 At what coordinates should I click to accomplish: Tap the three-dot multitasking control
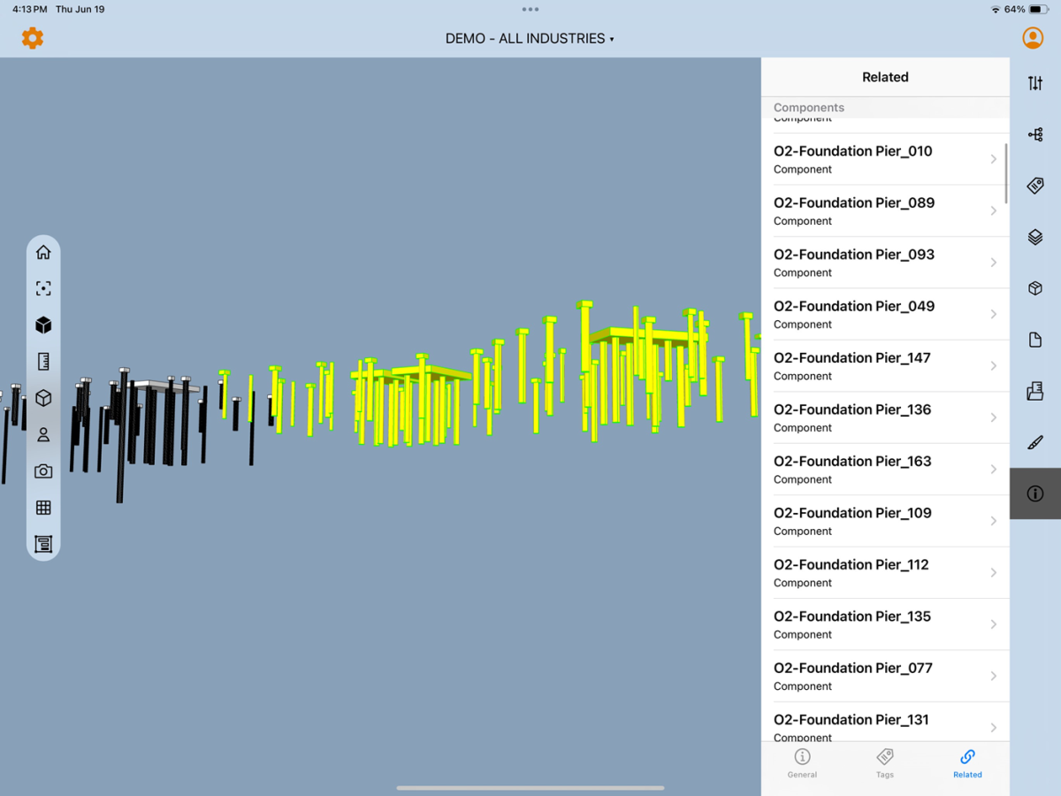[530, 9]
